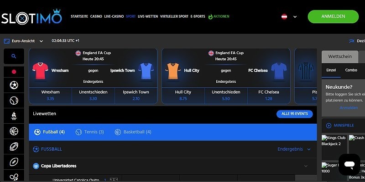Screen dimensions: 365x182
Task: Select the tennis ball sidebar icon
Action: pos(14,101)
